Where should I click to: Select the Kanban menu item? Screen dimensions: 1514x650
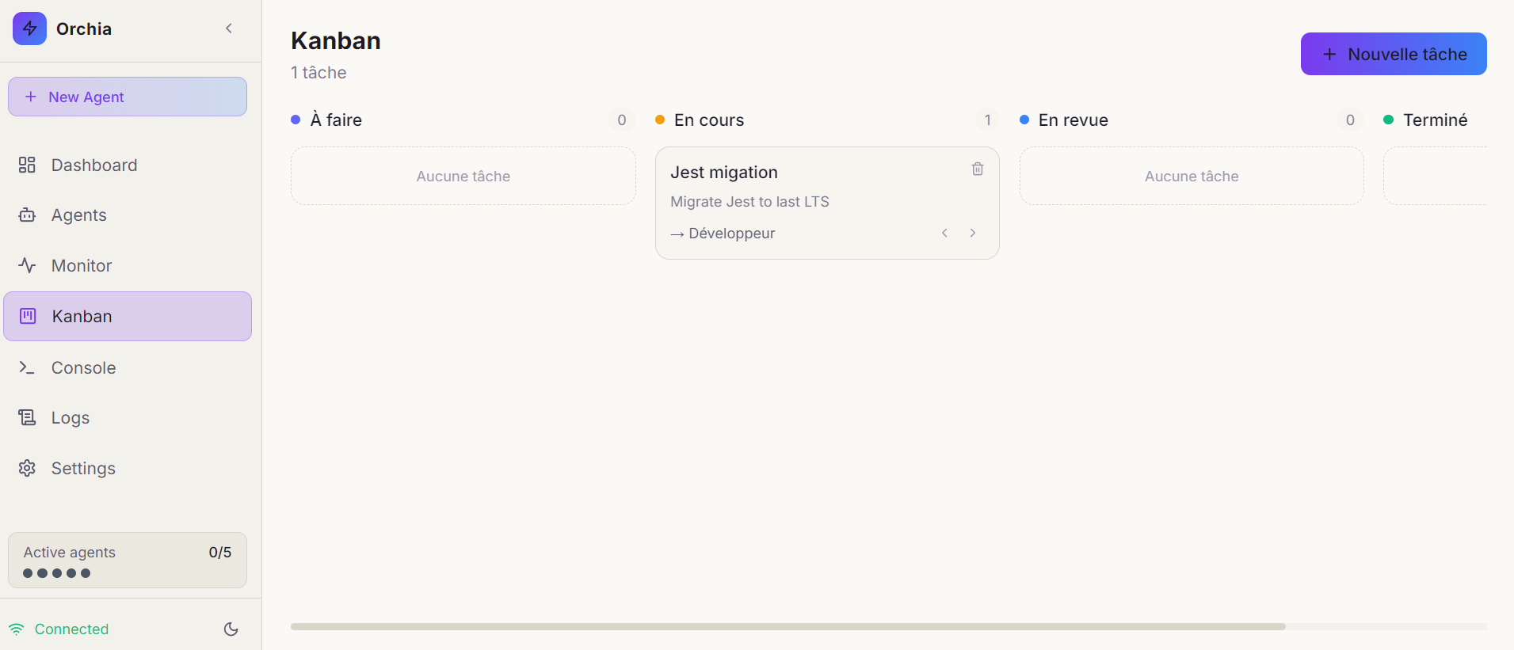point(128,317)
